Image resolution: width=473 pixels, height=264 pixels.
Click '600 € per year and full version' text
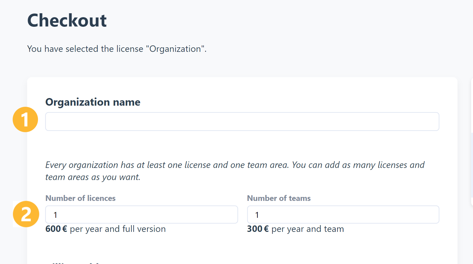pos(106,229)
